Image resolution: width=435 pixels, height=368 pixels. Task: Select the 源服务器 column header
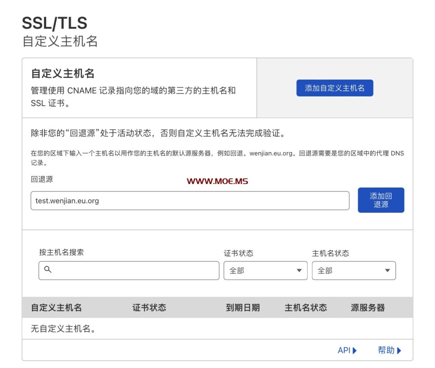367,308
